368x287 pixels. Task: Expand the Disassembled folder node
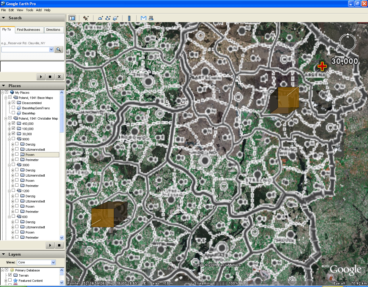[9, 103]
